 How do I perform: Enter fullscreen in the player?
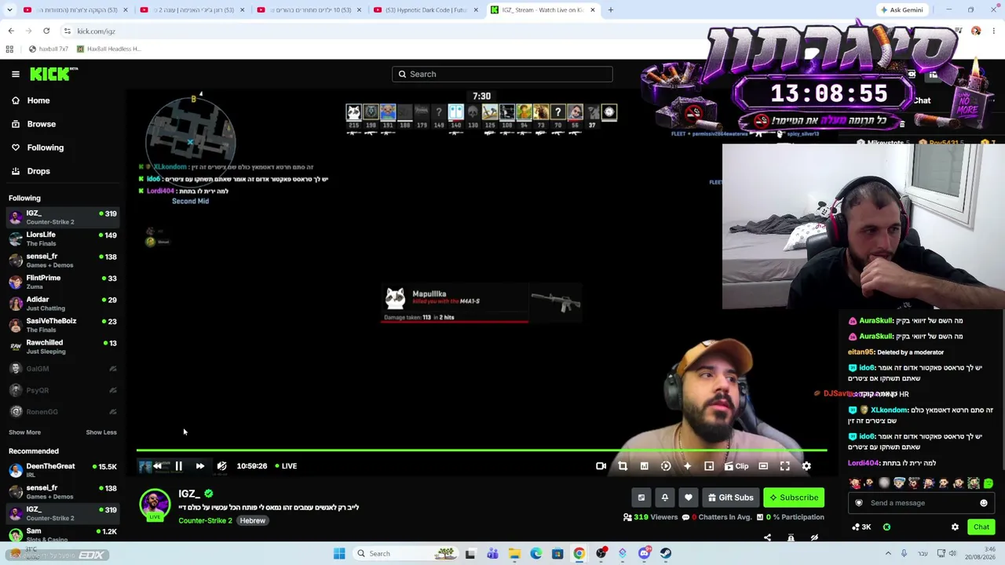click(785, 466)
